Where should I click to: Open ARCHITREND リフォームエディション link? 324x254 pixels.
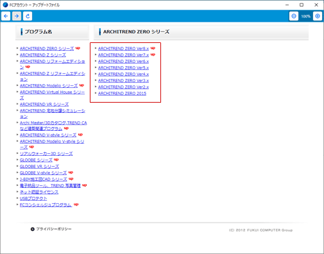53,64
